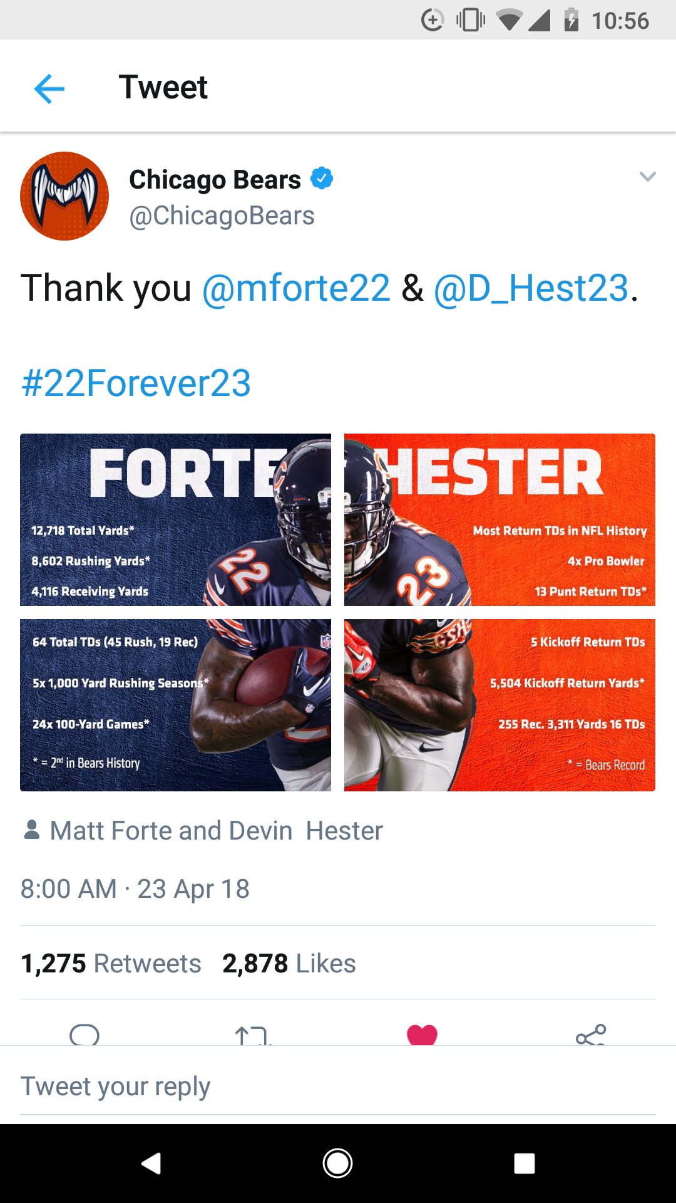View the 2,878 Likes list
Screen dimensions: 676x1203
(289, 964)
